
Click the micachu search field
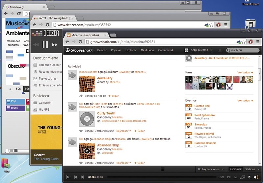coord(243,50)
